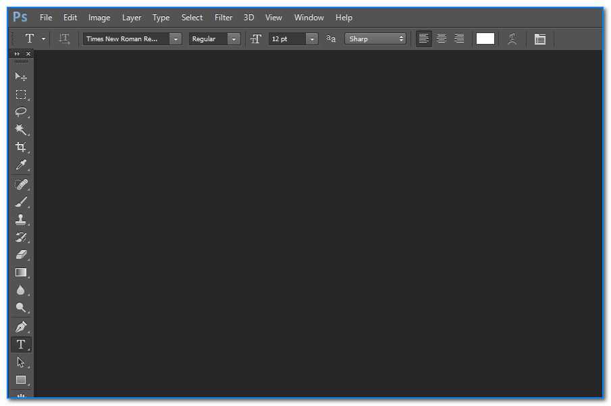Enable center text alignment
Image resolution: width=611 pixels, height=406 pixels.
(x=442, y=39)
